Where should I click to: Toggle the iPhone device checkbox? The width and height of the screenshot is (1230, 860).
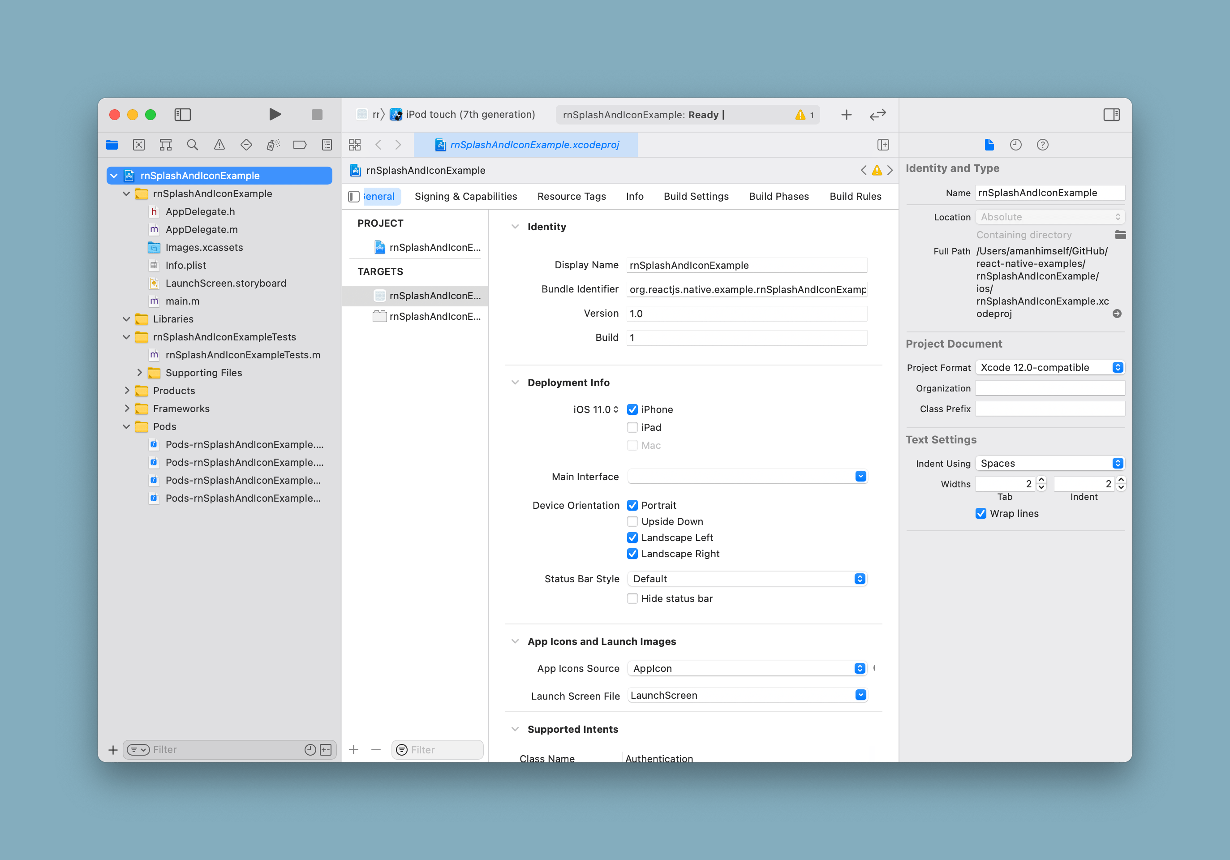pyautogui.click(x=632, y=409)
